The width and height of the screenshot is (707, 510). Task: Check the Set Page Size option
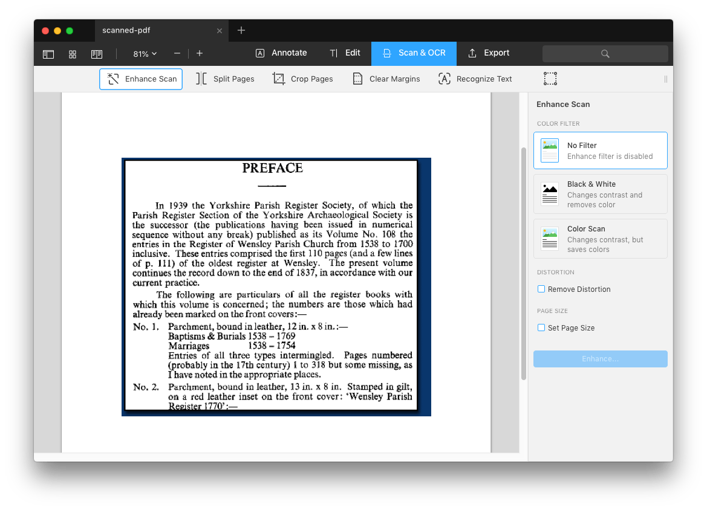pos(541,328)
